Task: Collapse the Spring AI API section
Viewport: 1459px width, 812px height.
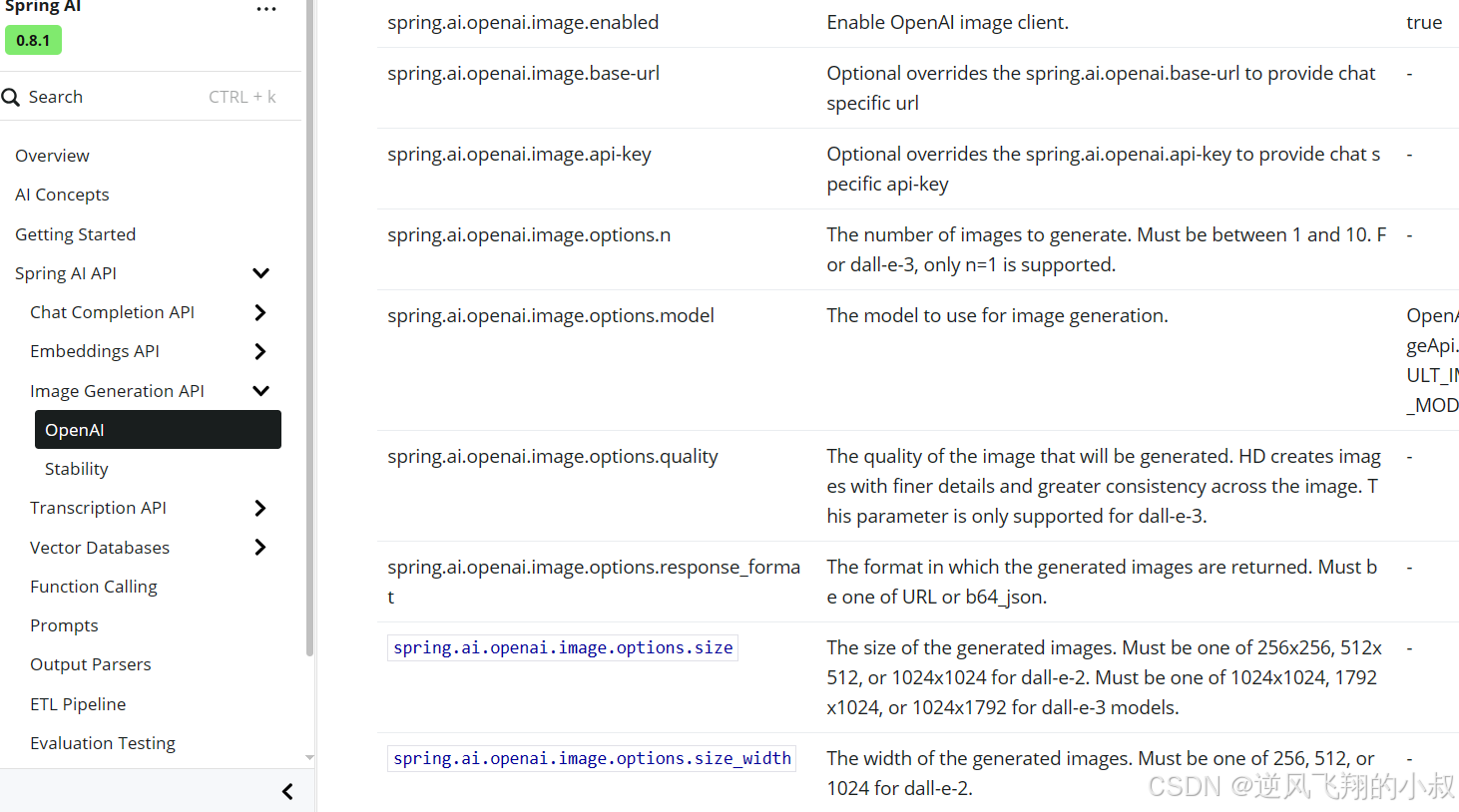Action: [260, 273]
